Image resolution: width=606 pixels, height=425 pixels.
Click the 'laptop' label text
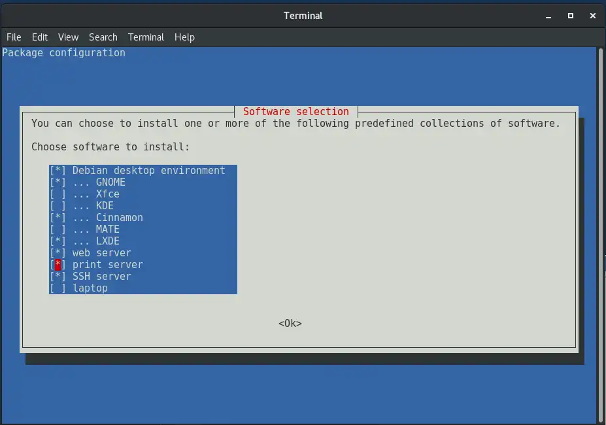pyautogui.click(x=90, y=288)
